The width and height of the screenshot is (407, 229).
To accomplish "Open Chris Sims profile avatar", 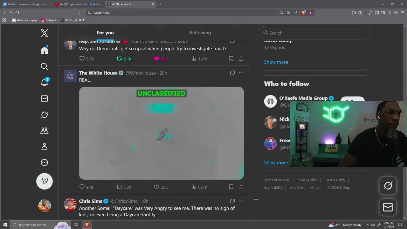I will (x=70, y=204).
